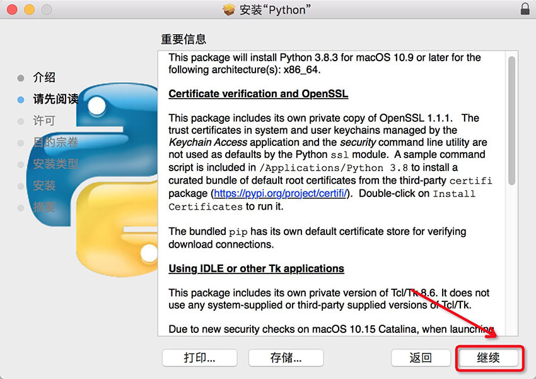Click the package icon beside the window title

tap(229, 9)
